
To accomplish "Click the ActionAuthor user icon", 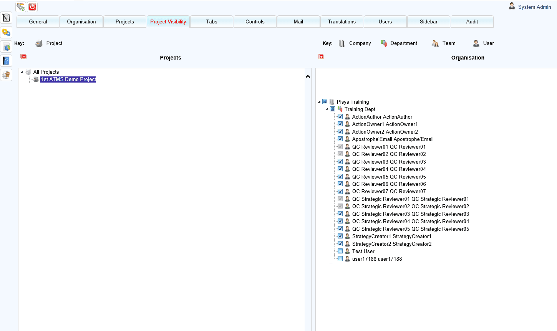I will click(347, 117).
